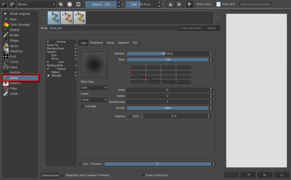Collapse the Color settings group
The height and width of the screenshot is (180, 291).
48,62
